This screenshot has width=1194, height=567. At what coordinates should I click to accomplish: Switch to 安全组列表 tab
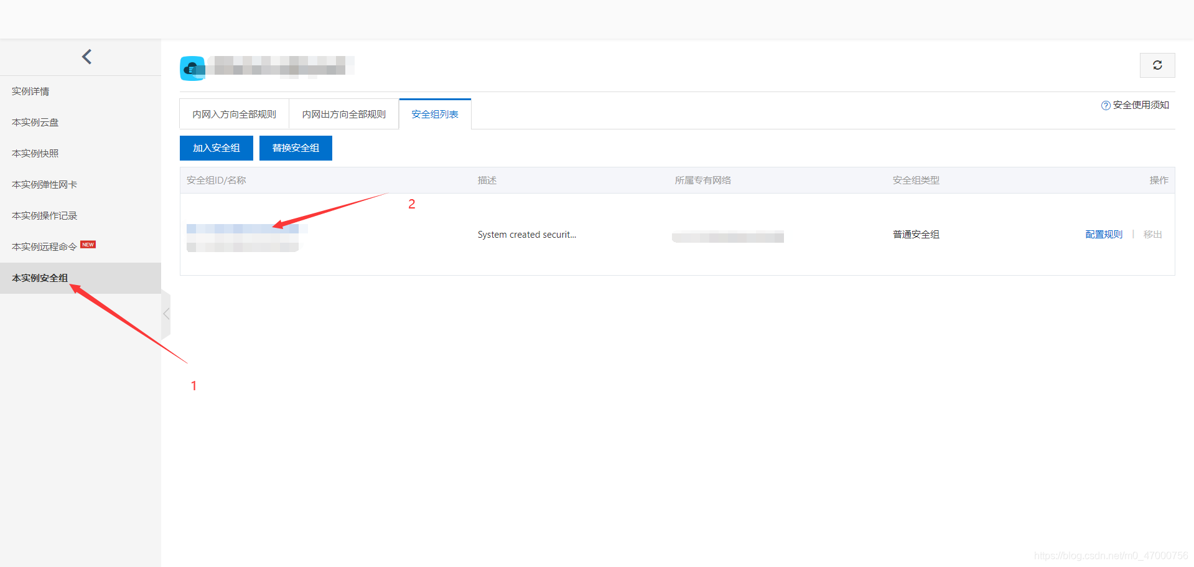[x=435, y=114]
